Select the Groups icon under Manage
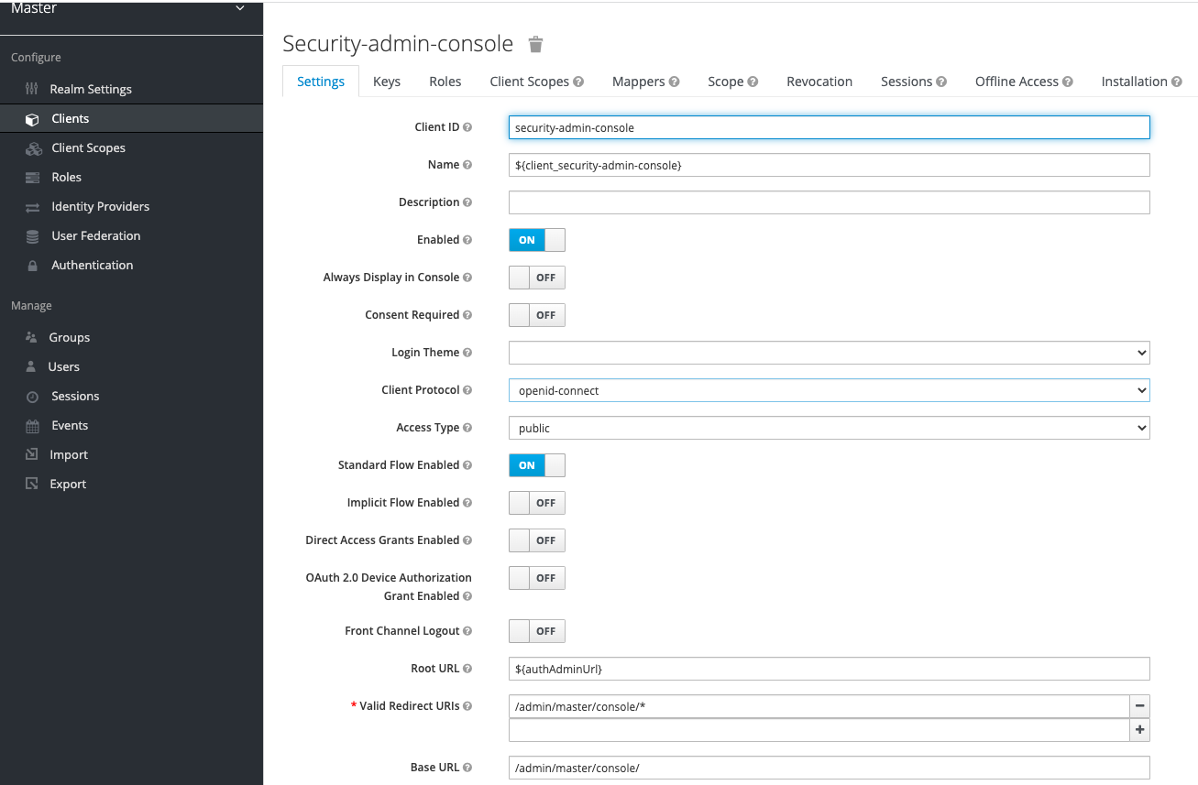 pos(30,337)
